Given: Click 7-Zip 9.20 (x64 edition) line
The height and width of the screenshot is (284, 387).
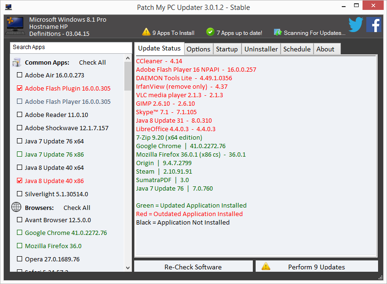Looking at the screenshot, I should [x=169, y=138].
